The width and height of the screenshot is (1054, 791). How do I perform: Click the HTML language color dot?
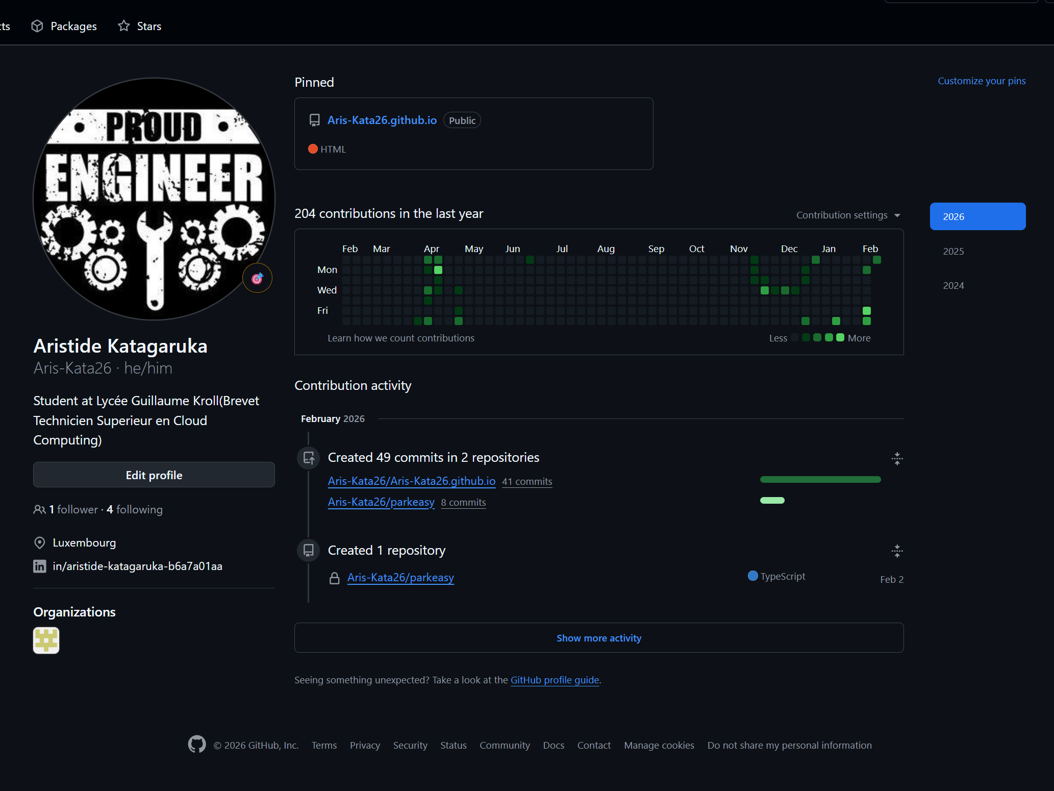[x=313, y=149]
